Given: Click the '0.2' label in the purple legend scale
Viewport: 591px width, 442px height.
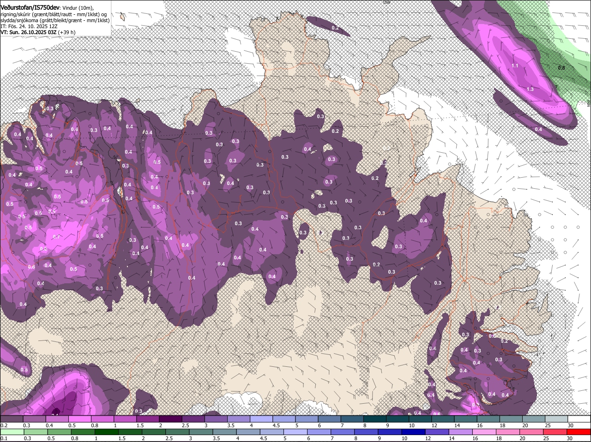Looking at the screenshot, I should click(3, 425).
